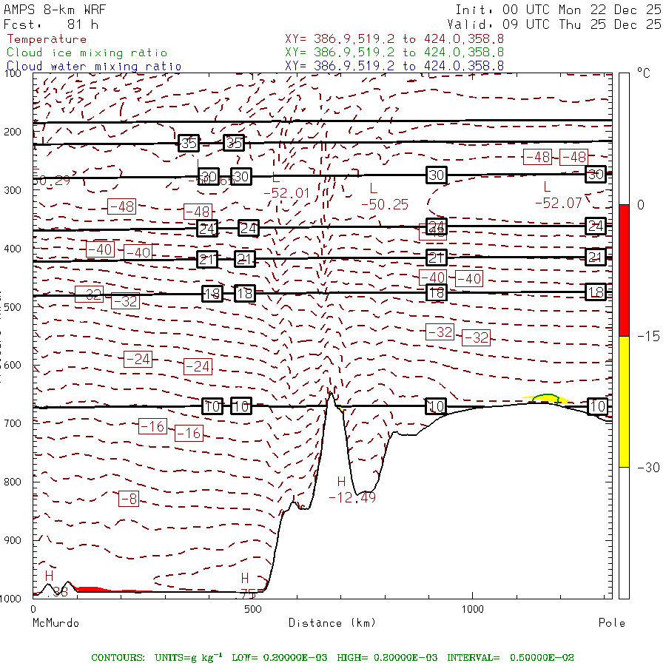Click the "HIGH= 0.20000E-03" footer value
The height and width of the screenshot is (666, 666).
point(387,658)
